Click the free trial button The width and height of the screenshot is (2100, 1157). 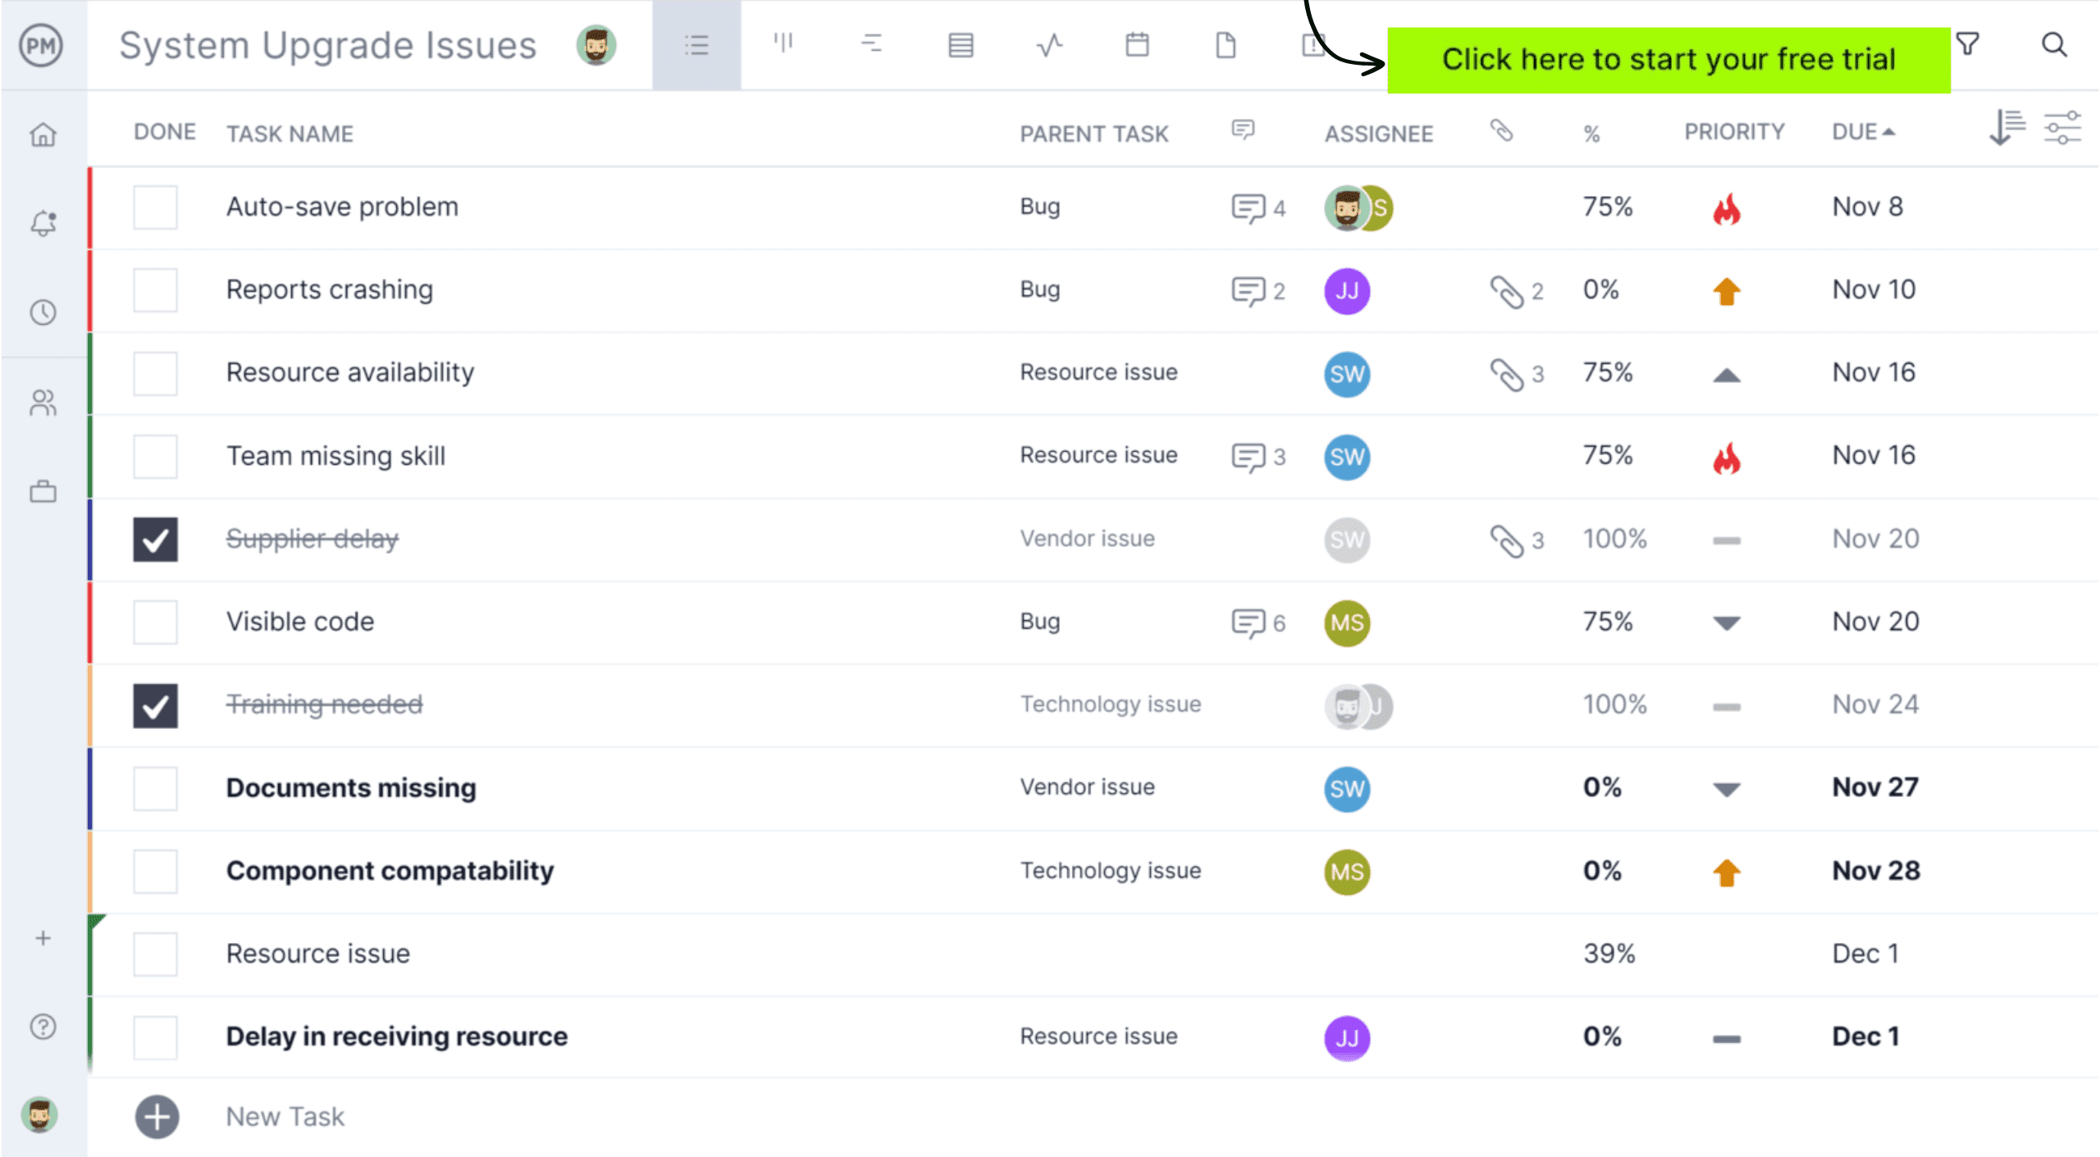click(1667, 57)
